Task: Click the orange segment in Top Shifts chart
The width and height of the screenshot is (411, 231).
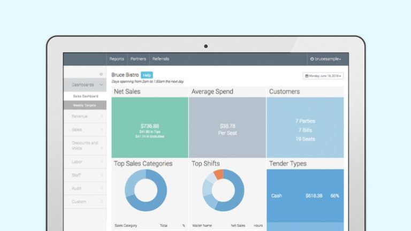Action: 218,174
